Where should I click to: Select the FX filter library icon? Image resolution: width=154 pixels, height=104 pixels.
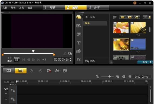[x=79, y=60]
